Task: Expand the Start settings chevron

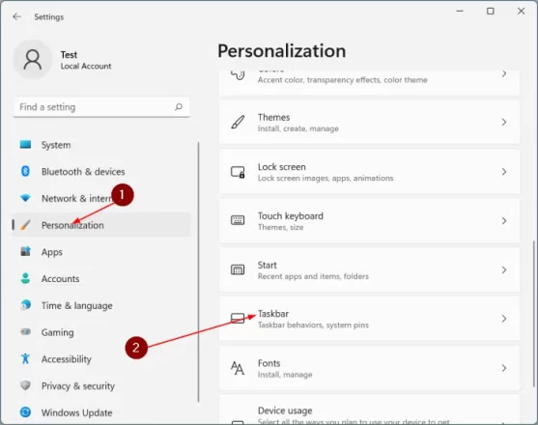Action: tap(503, 269)
